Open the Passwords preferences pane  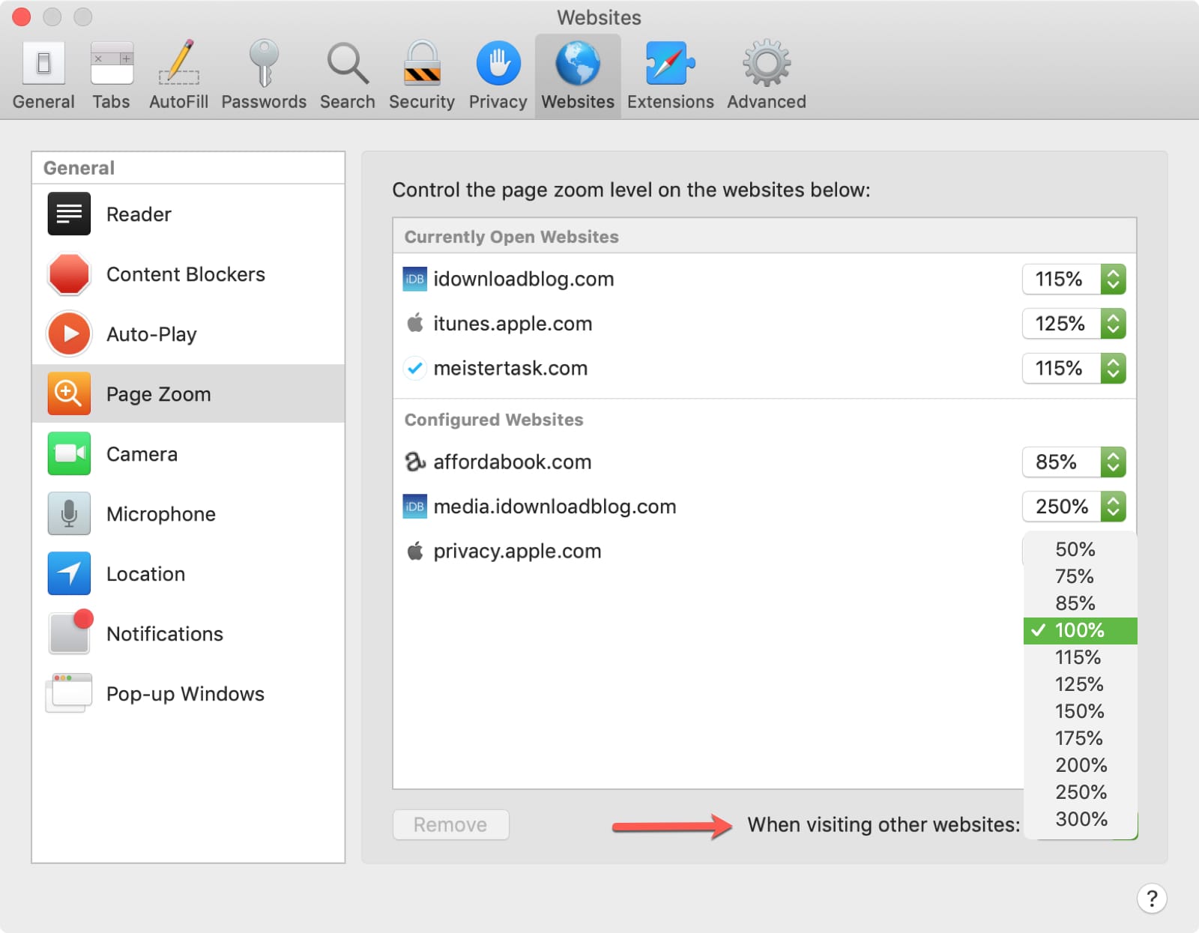(264, 76)
